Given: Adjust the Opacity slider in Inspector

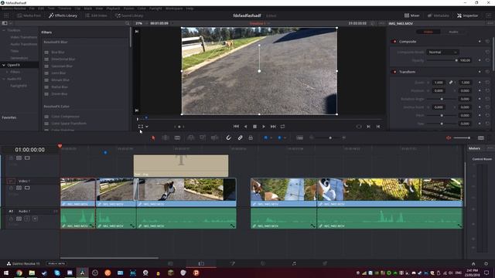Looking at the screenshot, I should [x=442, y=60].
